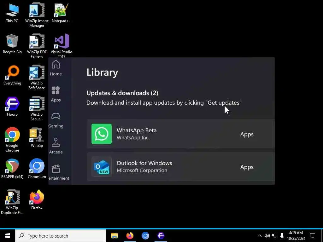Open File Explorer from taskbar
Screen dimensions: 323x242
pyautogui.click(x=114, y=236)
